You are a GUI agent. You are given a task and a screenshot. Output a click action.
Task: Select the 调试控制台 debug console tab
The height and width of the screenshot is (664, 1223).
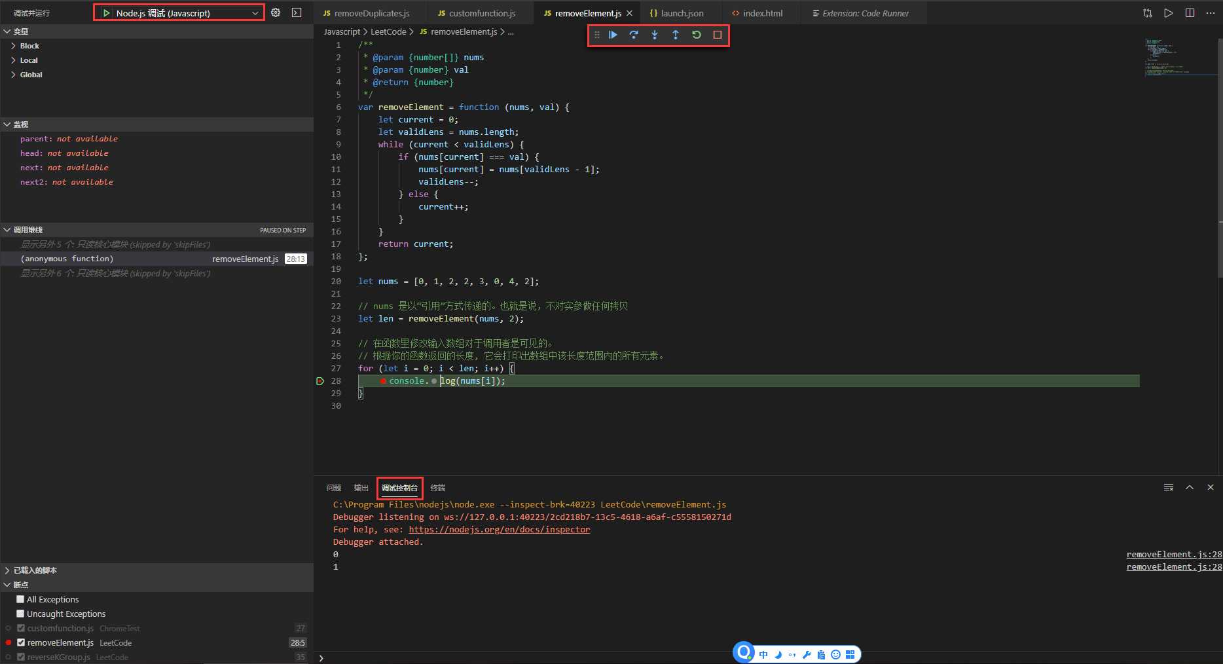399,488
